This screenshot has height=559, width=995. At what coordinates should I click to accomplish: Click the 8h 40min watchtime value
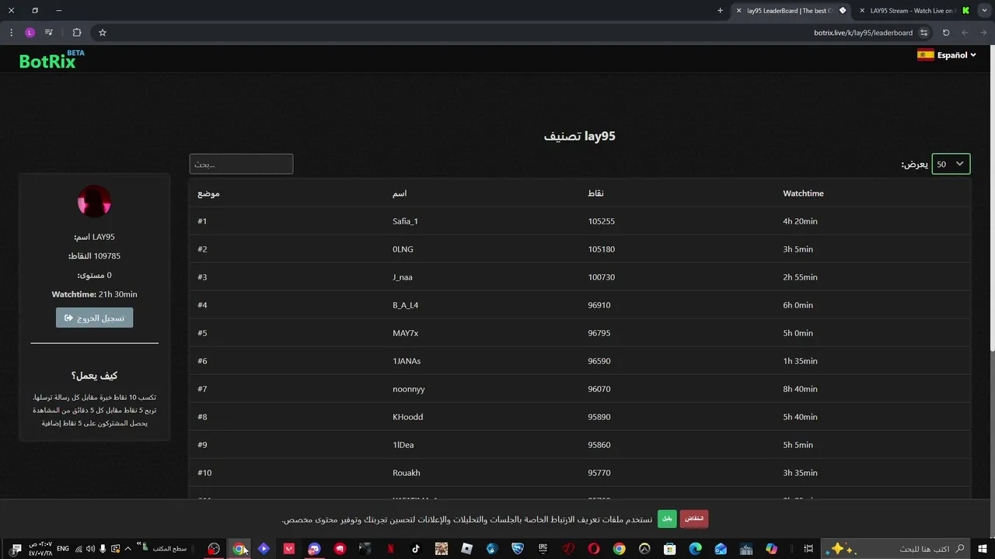click(x=800, y=389)
